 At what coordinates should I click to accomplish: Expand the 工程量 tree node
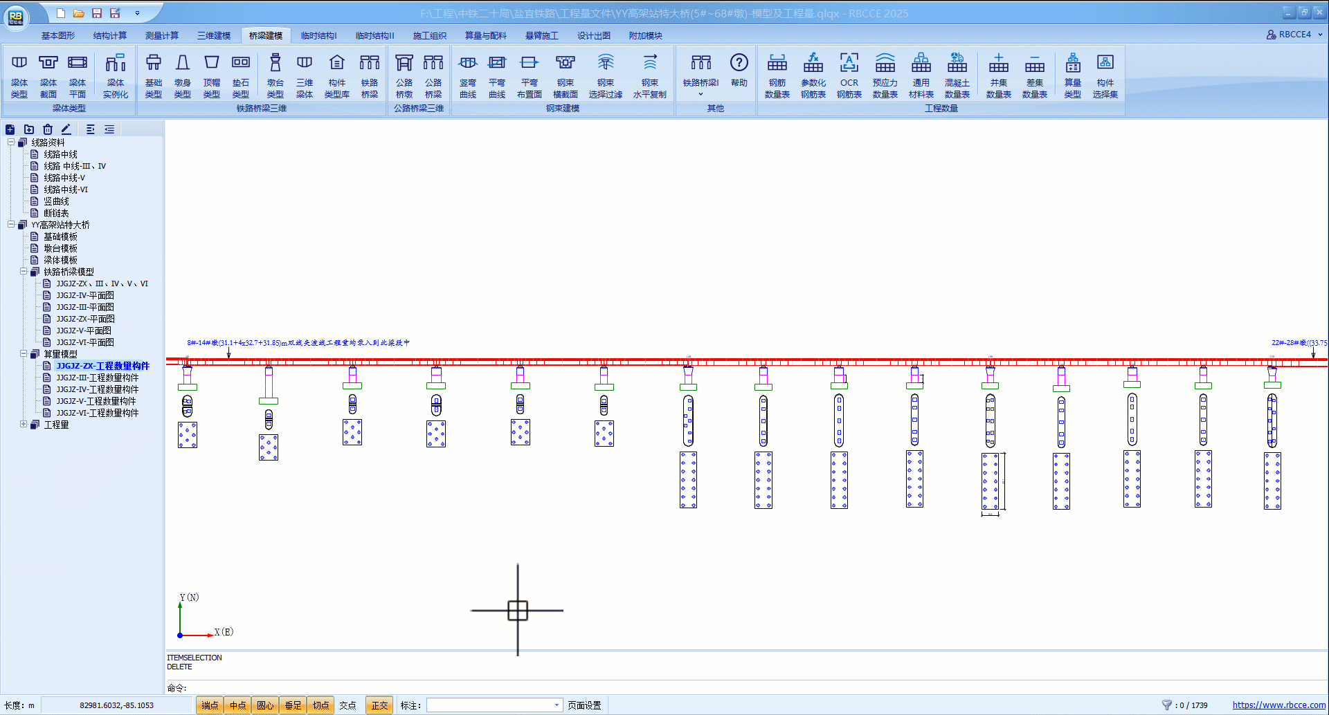point(24,425)
